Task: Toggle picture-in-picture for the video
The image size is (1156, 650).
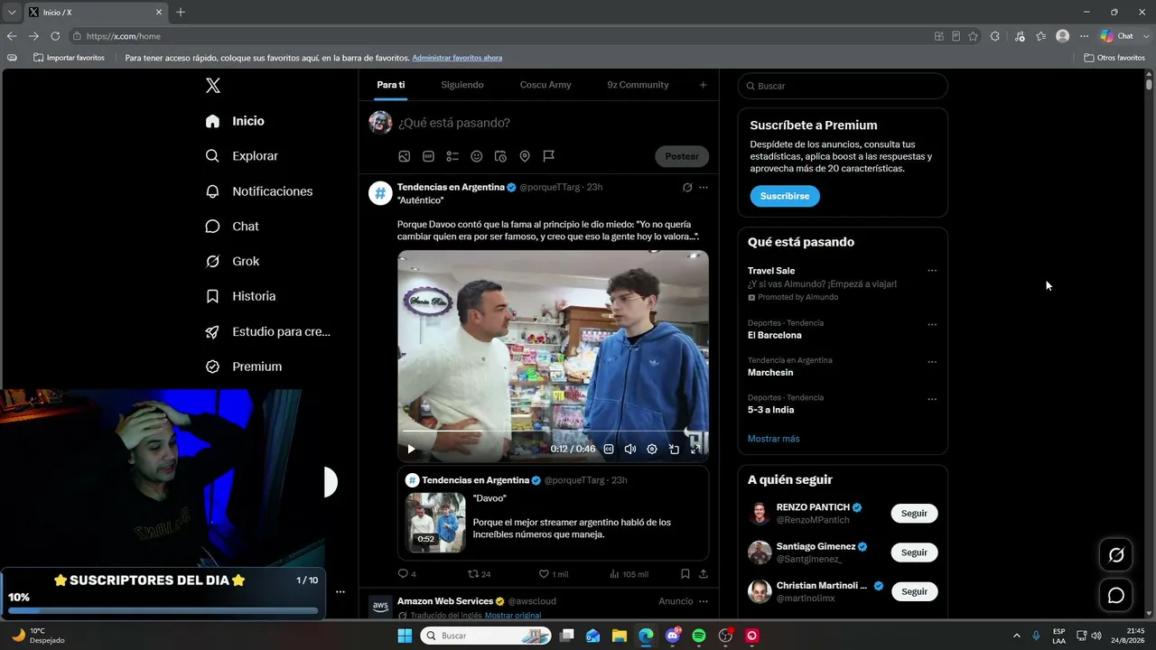Action: (x=674, y=449)
